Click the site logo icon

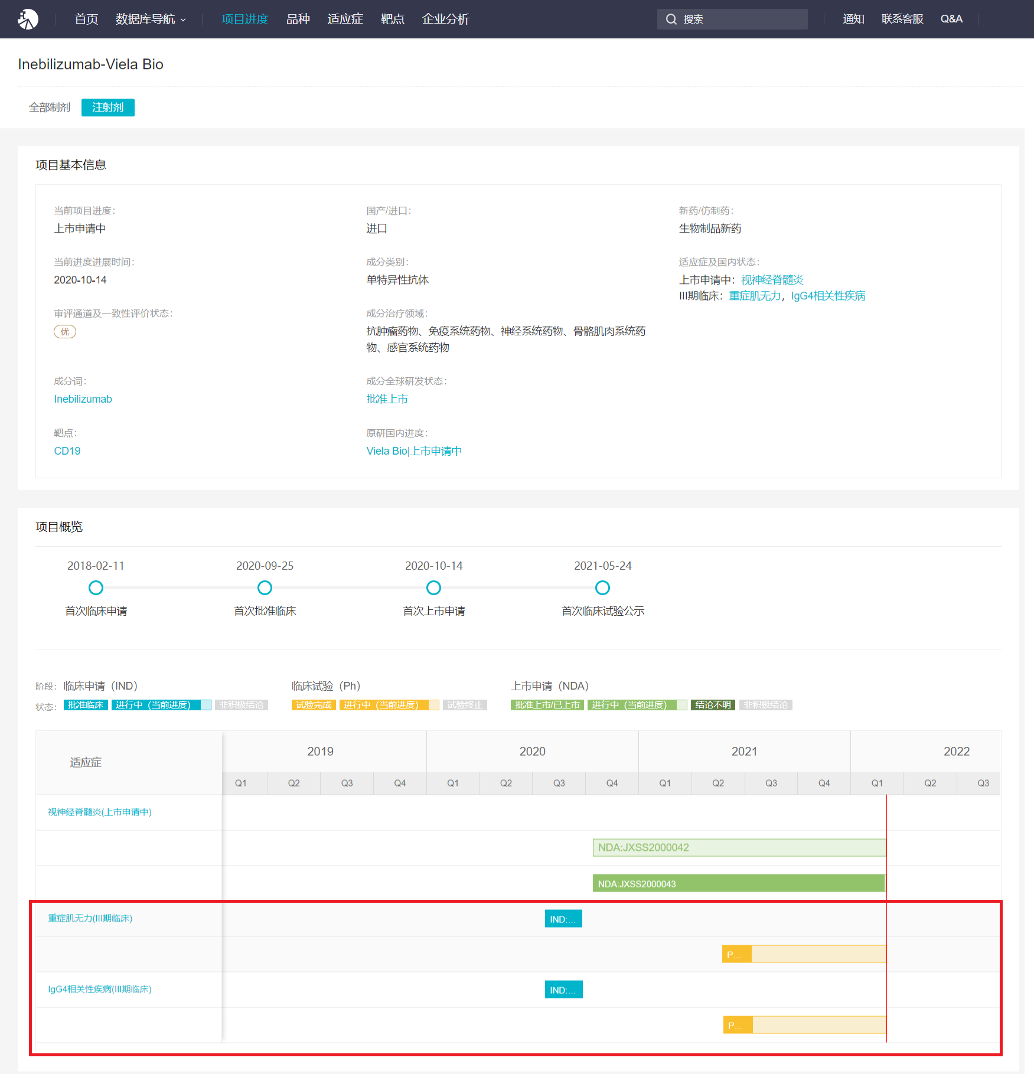[x=28, y=19]
